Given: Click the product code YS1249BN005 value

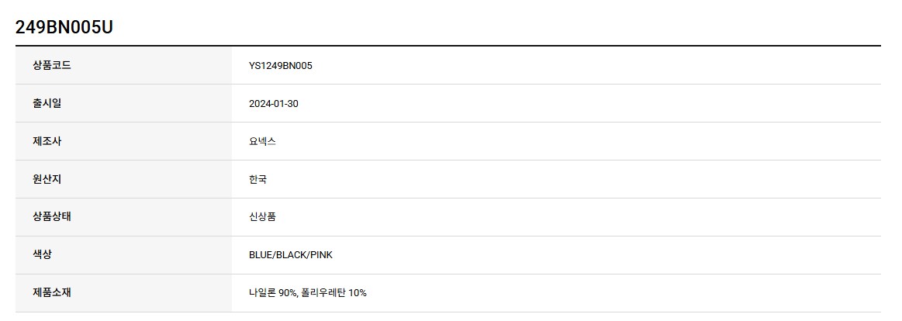Looking at the screenshot, I should tap(281, 66).
